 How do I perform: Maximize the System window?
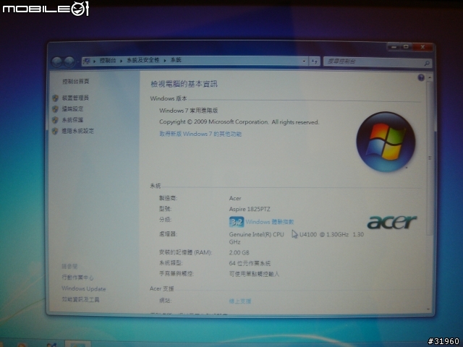coord(406,47)
